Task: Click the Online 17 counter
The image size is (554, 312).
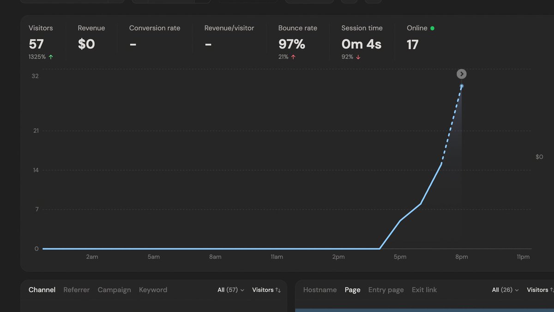Action: 421,38
